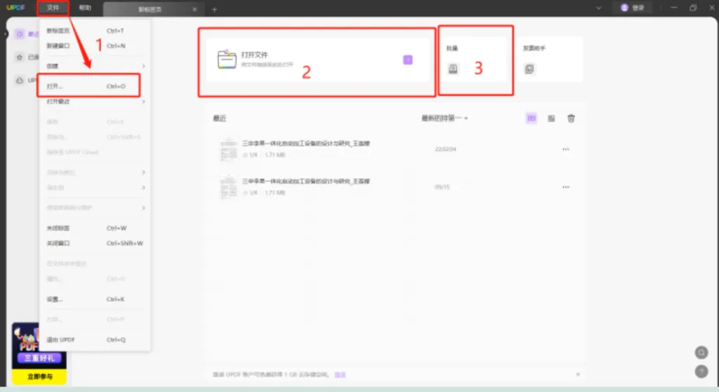Click the save to UPDF Cloud entry

click(x=94, y=152)
